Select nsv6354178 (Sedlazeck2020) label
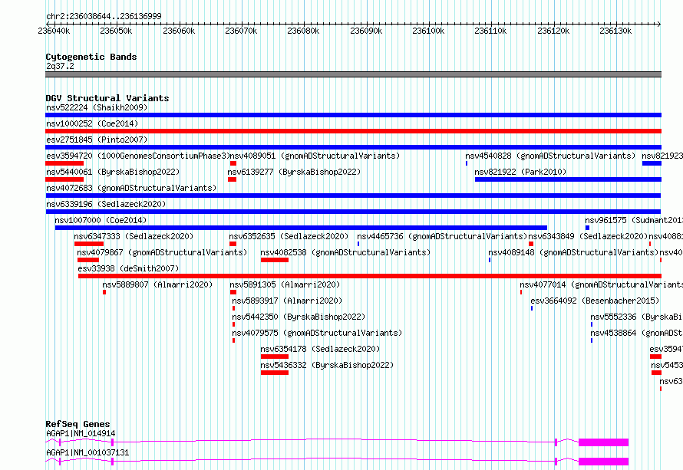The width and height of the screenshot is (683, 470). click(x=320, y=349)
